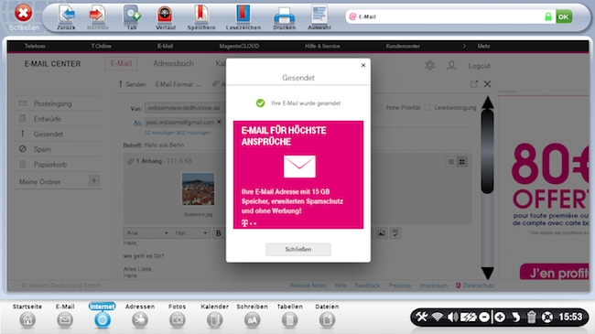Image resolution: width=595 pixels, height=334 pixels.
Task: Expand the Mehr menu
Action: pos(483,46)
